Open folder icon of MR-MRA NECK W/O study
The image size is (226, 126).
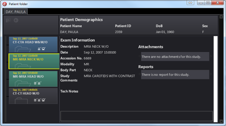pos(23,66)
